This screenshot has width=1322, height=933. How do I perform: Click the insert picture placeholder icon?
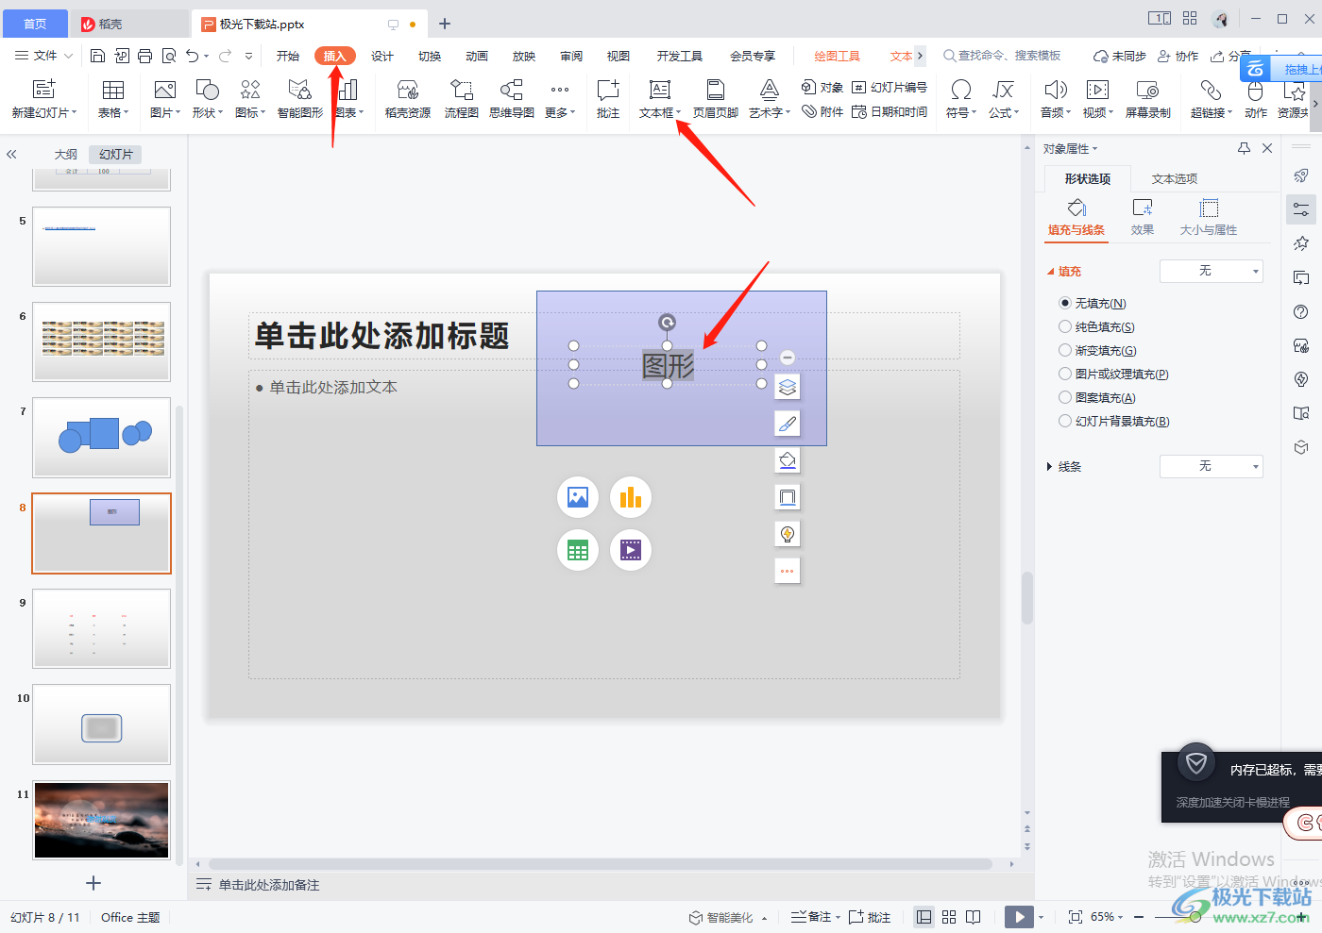(x=578, y=497)
